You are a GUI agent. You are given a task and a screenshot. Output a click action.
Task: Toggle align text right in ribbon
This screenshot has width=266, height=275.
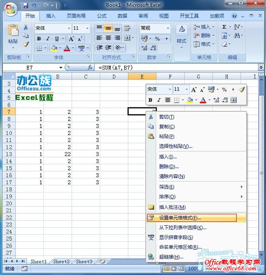coord(117,38)
